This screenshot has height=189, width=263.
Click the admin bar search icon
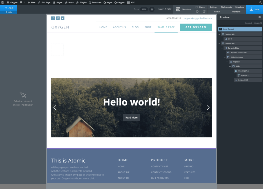(261, 2)
